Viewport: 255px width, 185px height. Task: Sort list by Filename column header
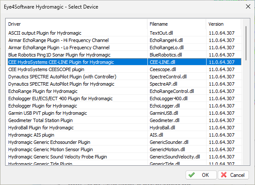tap(177, 24)
